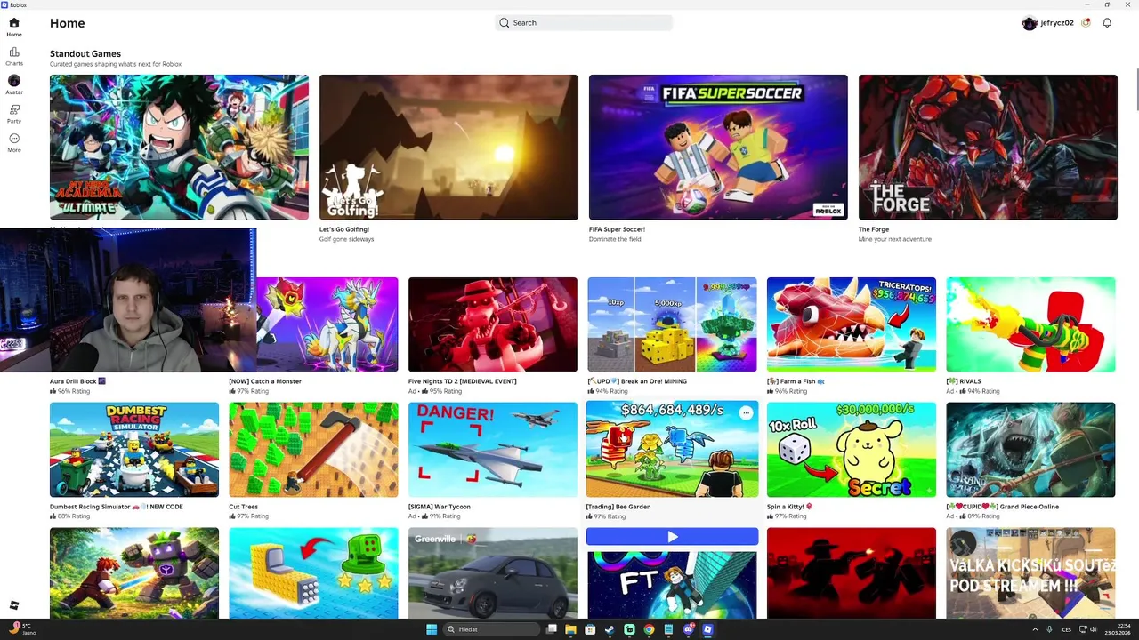Click the FIFA Super Soccer! title
Viewport: 1139px width, 640px height.
pos(617,229)
